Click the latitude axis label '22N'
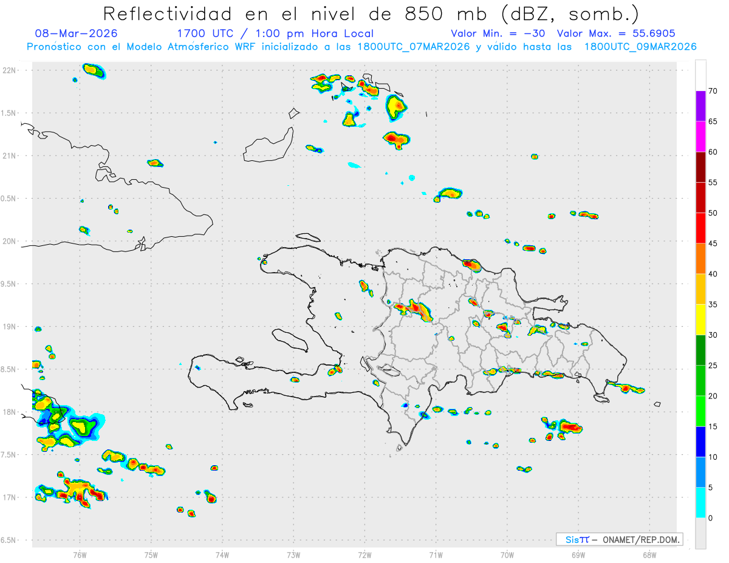This screenshot has height=563, width=729. [x=10, y=70]
